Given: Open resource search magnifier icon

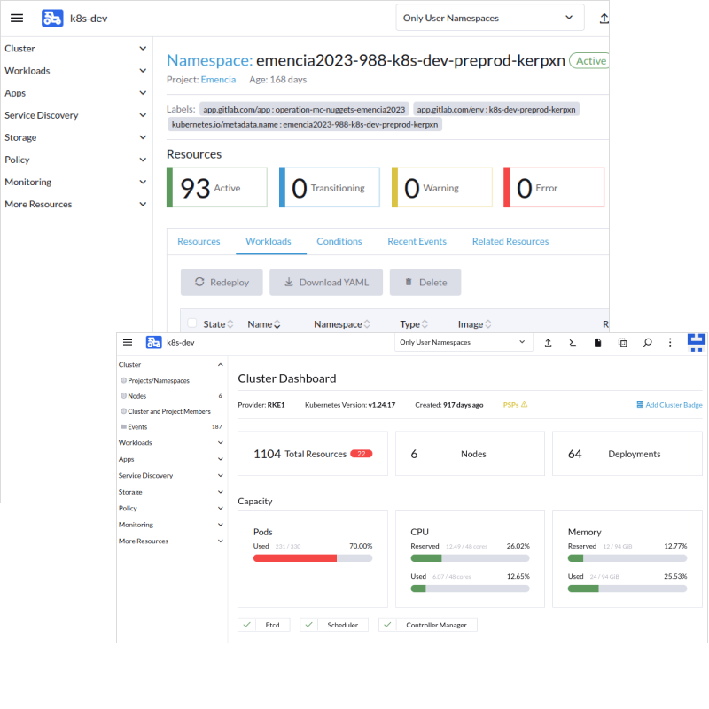Looking at the screenshot, I should (647, 342).
